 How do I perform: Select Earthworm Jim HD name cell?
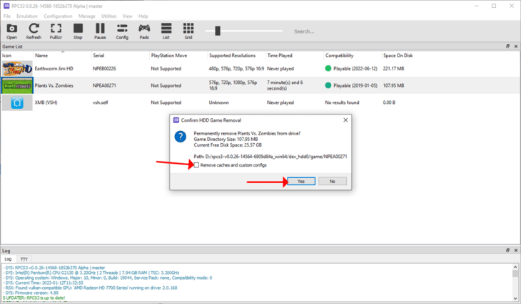coord(54,68)
